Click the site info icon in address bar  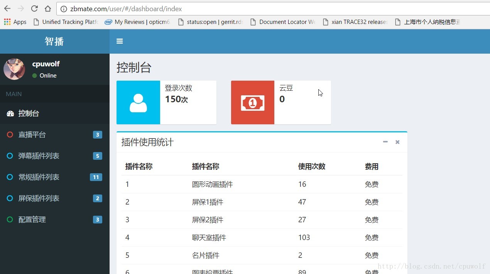(64, 9)
